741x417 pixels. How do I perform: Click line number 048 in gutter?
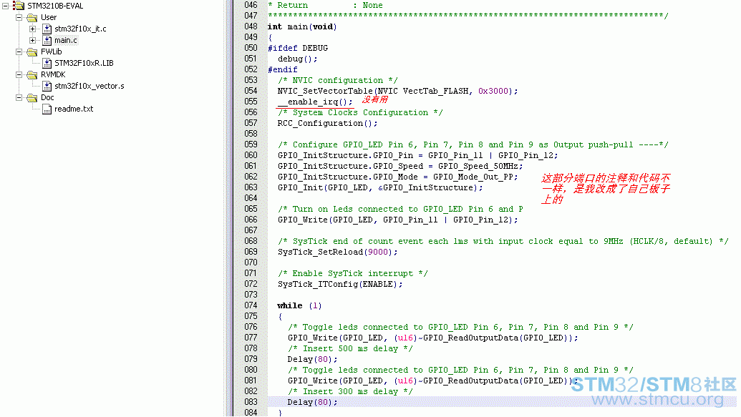click(251, 26)
